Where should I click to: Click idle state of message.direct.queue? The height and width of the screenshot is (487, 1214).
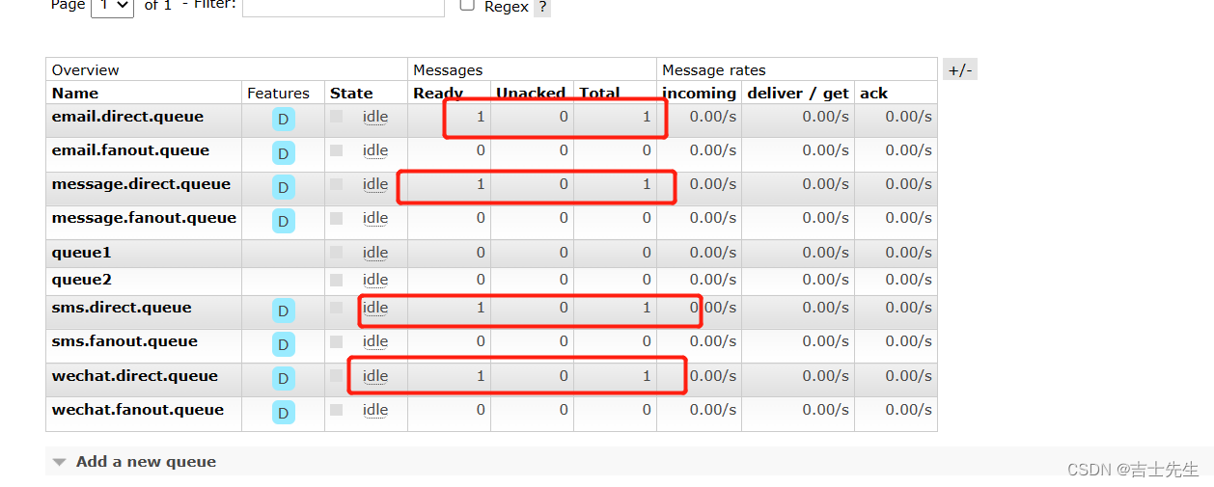[375, 184]
